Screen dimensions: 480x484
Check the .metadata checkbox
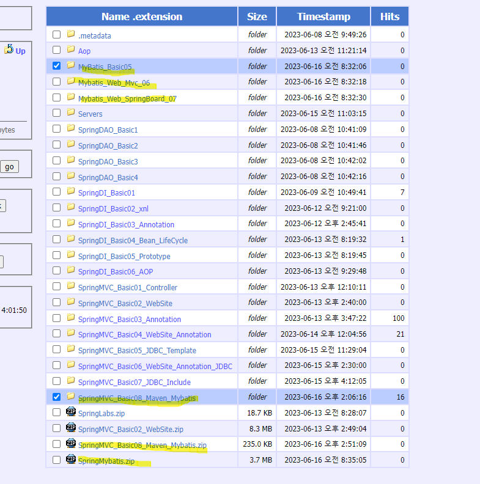tap(56, 34)
